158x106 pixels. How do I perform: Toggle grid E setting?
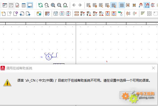(x=113, y=5)
